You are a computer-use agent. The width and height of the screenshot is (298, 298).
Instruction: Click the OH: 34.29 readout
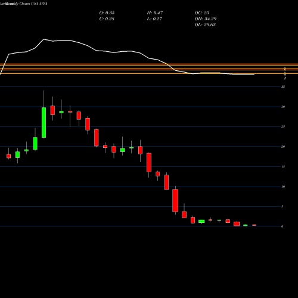pyautogui.click(x=206, y=19)
